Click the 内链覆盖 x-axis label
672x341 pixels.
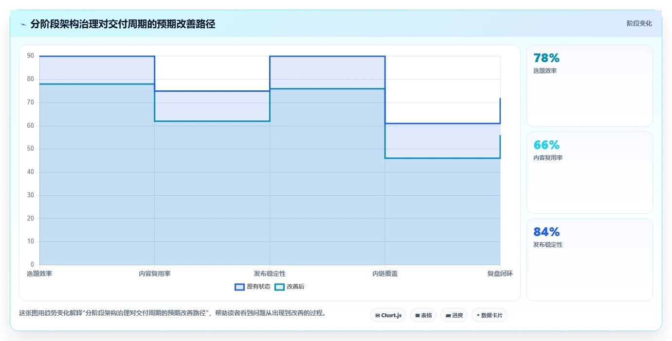[385, 274]
